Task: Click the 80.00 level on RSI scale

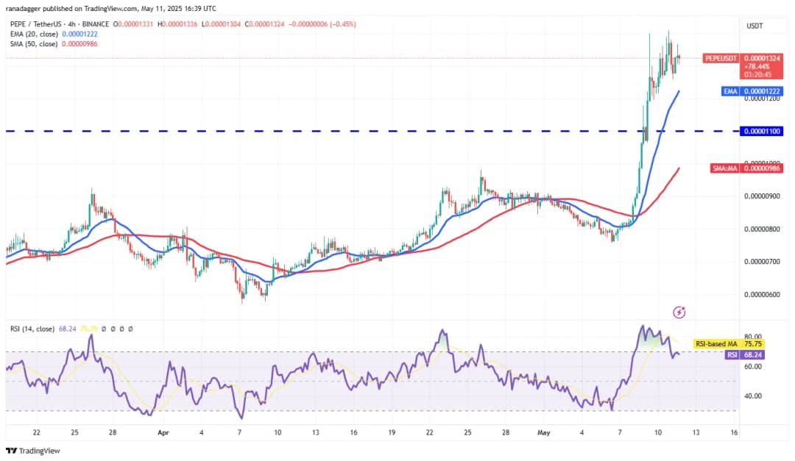Action: [753, 337]
